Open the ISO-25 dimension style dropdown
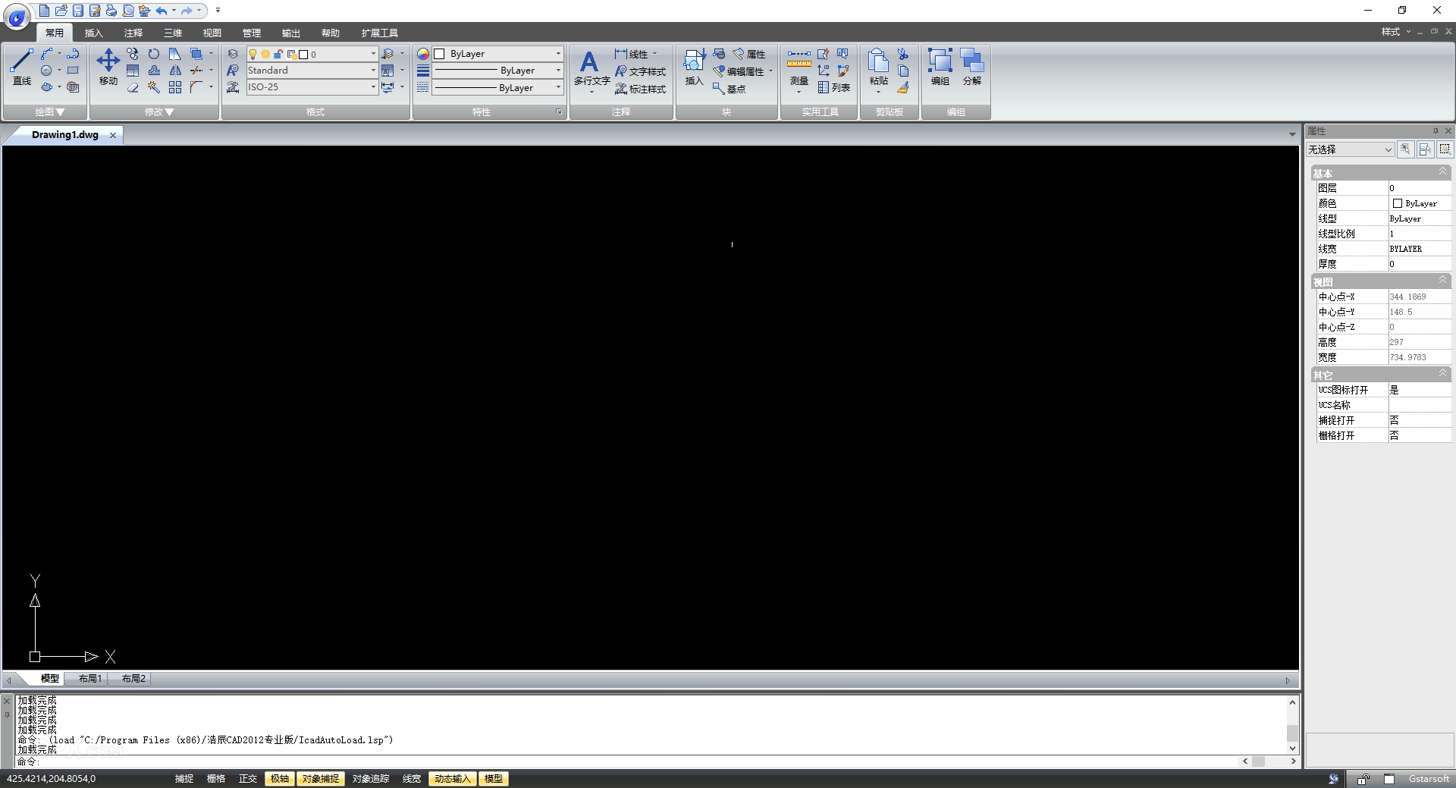1456x788 pixels. click(372, 86)
